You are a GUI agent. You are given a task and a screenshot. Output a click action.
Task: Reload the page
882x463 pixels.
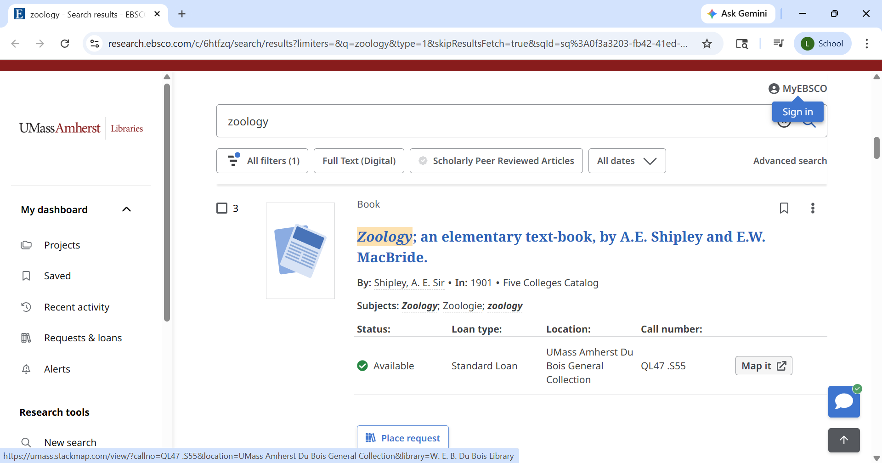coord(65,43)
